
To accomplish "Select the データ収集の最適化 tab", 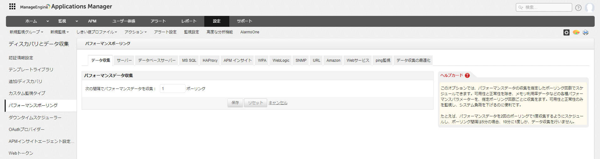I will (413, 60).
